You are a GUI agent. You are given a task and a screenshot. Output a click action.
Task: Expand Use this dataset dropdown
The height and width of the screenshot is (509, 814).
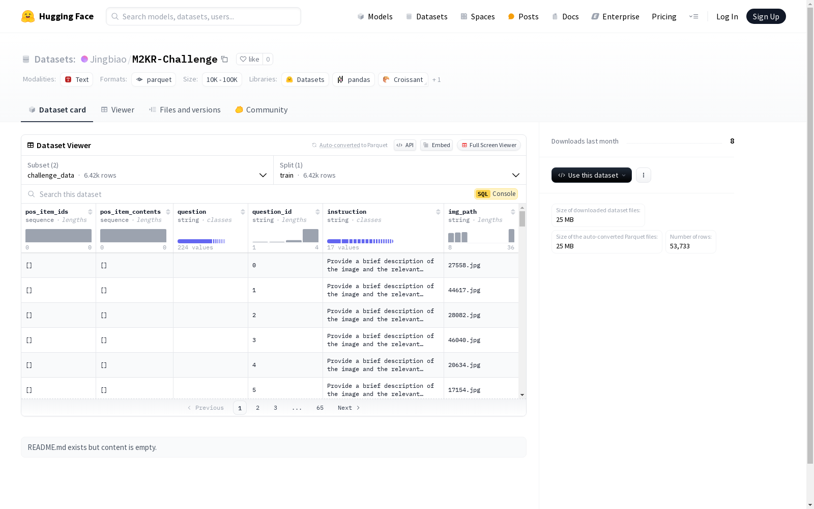click(592, 175)
